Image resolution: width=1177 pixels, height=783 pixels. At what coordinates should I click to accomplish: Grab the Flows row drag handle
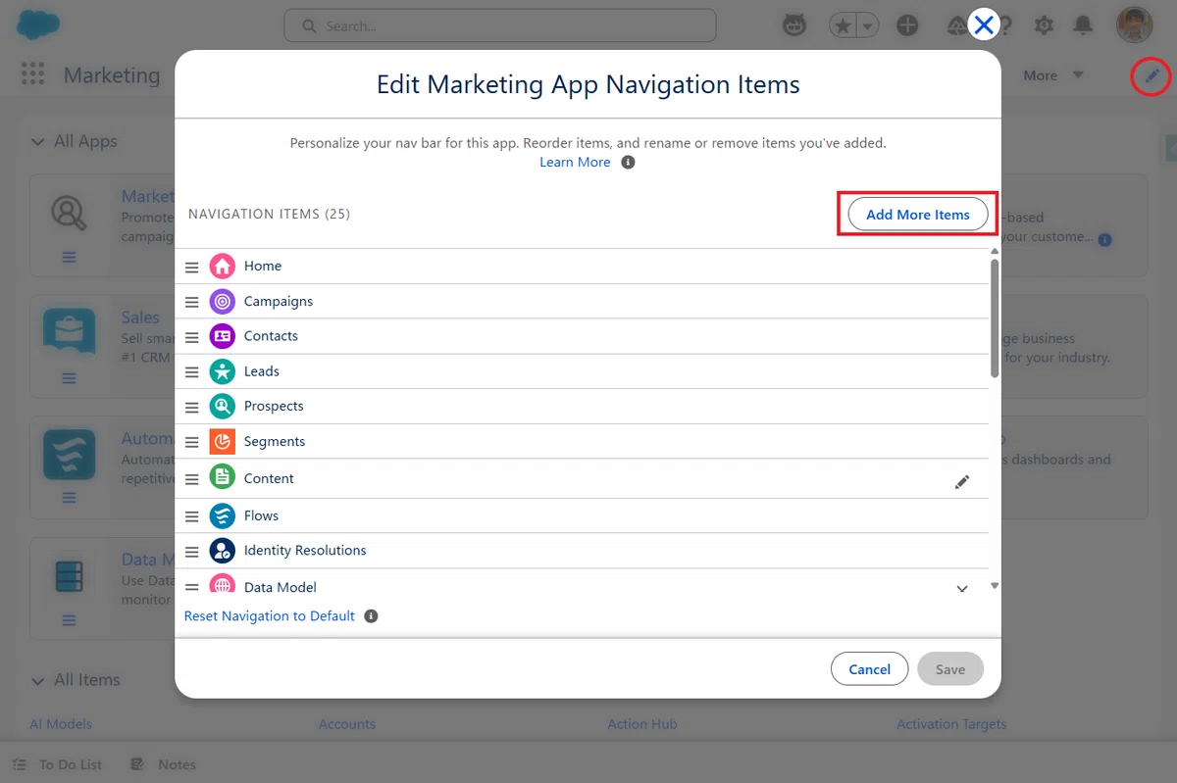pyautogui.click(x=192, y=515)
